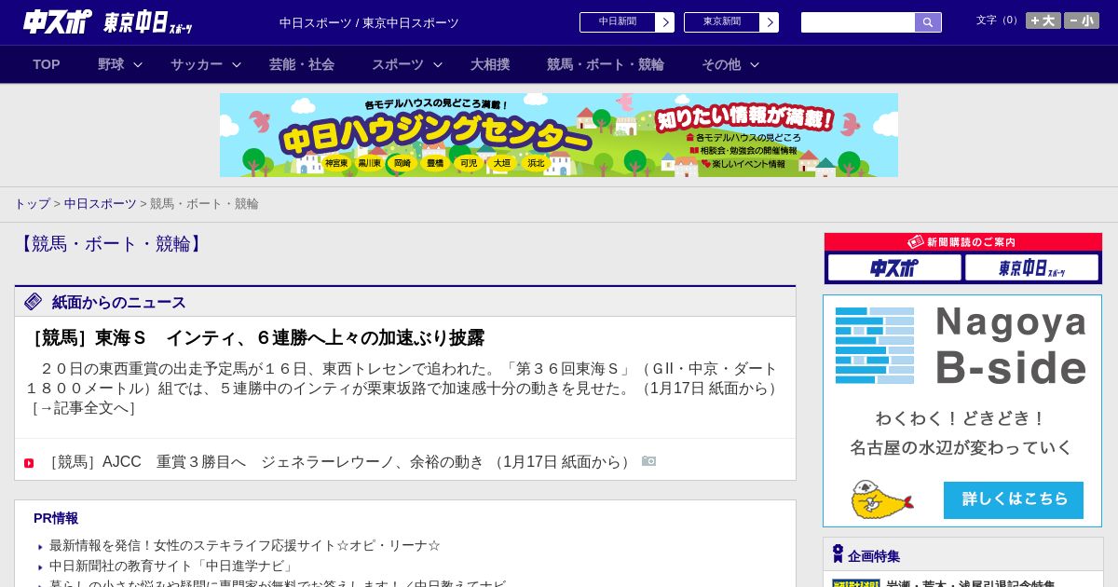The width and height of the screenshot is (1118, 587).
Task: Open 競馬・ボート・競輪 navigation item
Action: pyautogui.click(x=606, y=64)
